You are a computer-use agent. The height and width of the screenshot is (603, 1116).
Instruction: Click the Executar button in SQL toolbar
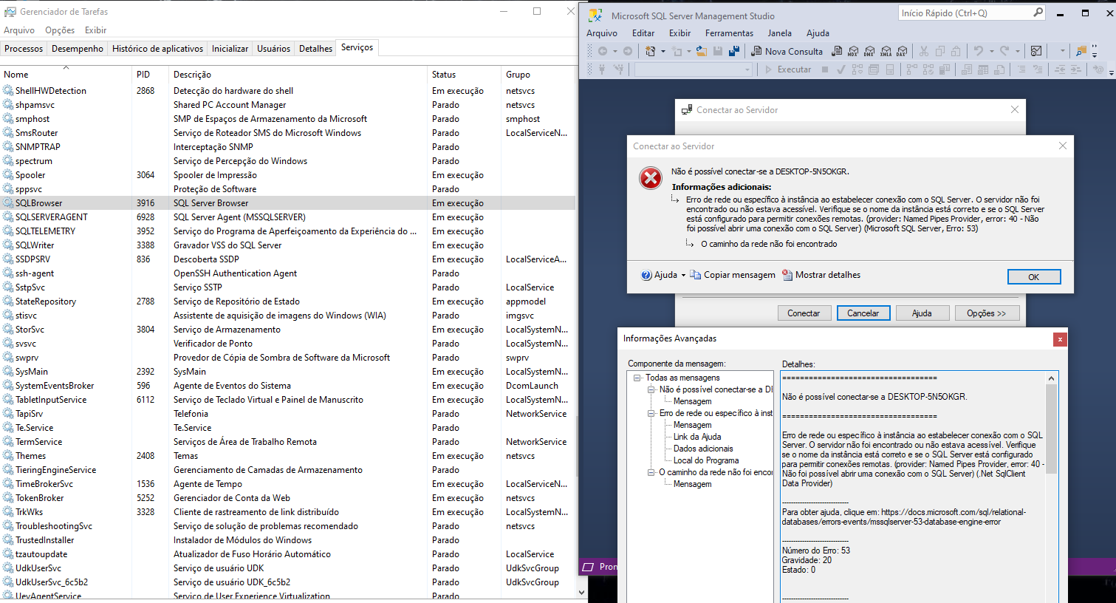tap(788, 69)
